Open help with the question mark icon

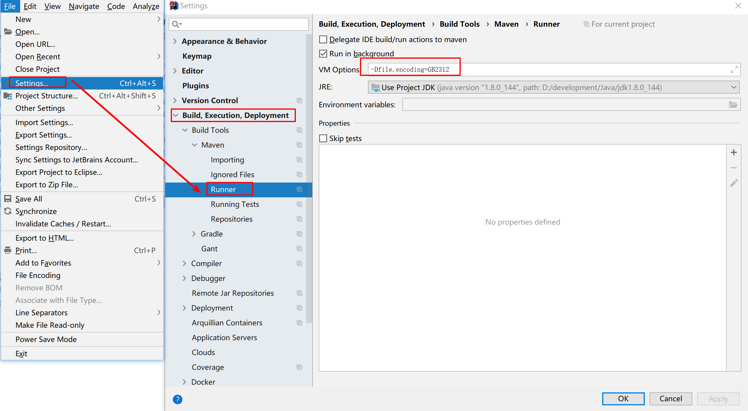coord(178,399)
